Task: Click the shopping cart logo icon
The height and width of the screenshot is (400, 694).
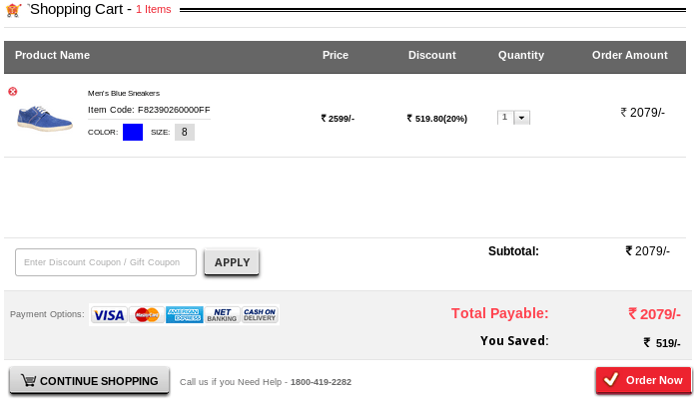Action: pos(13,10)
